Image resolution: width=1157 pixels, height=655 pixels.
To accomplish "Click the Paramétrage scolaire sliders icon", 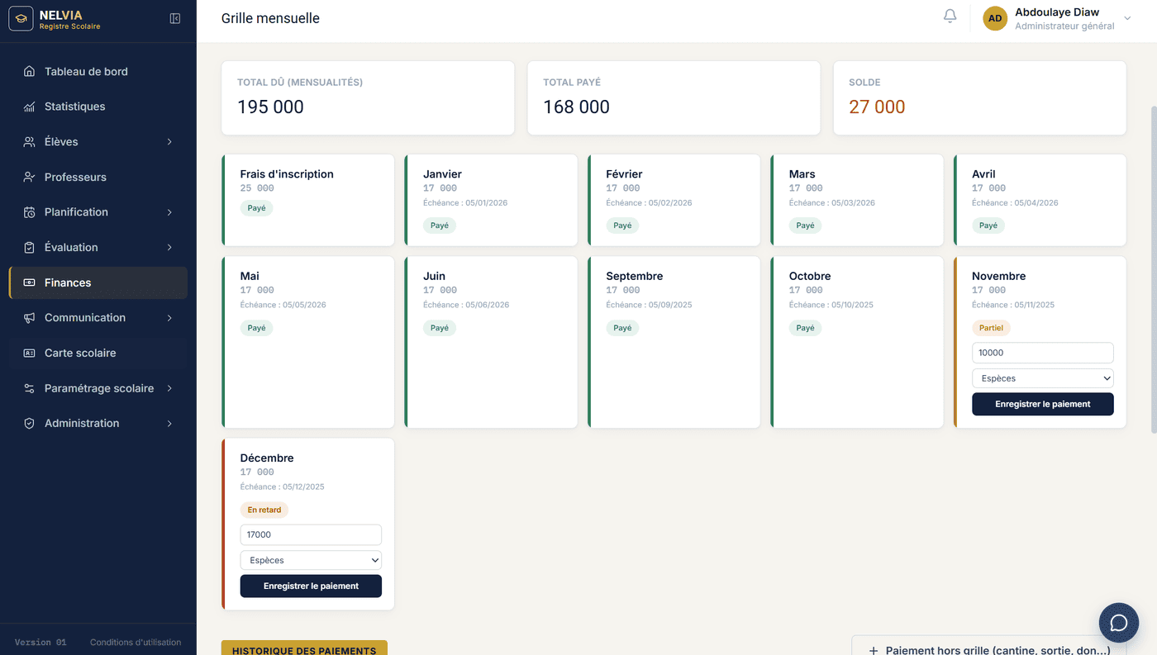I will [29, 388].
